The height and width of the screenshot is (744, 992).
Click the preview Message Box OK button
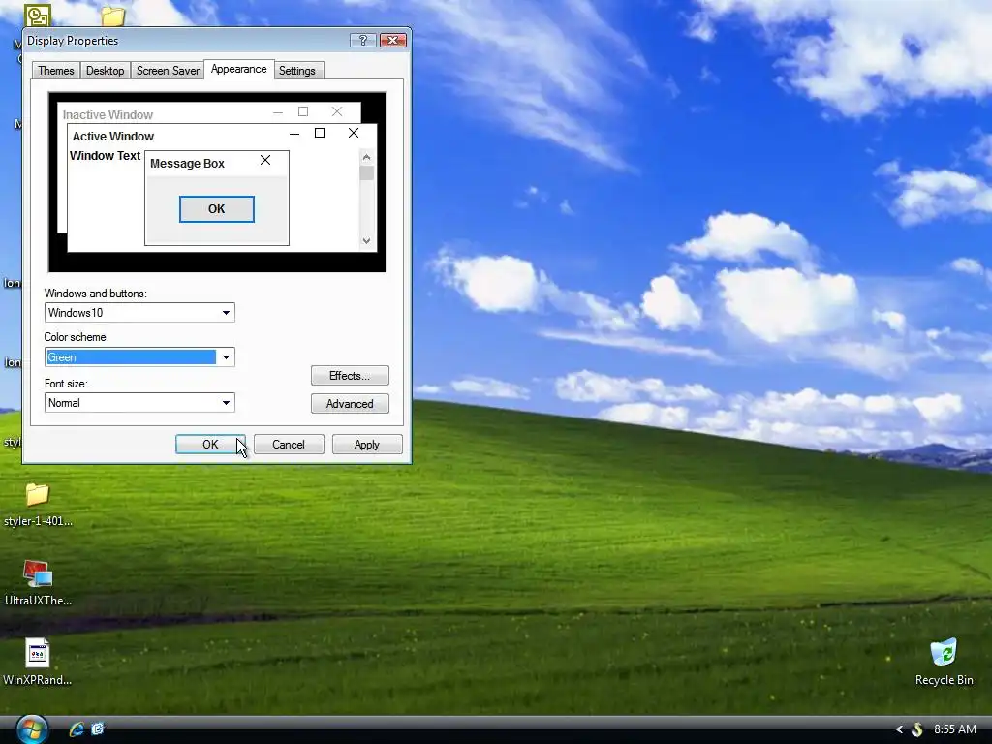[216, 209]
